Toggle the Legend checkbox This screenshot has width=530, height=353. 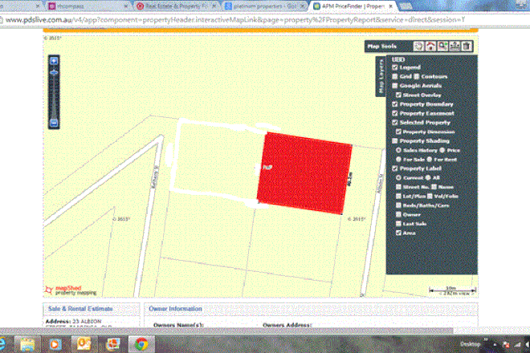(x=394, y=68)
